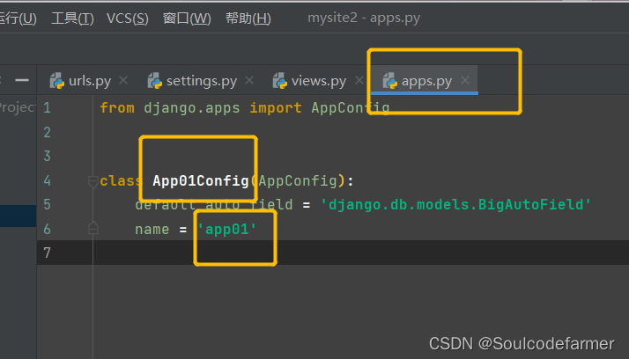Close the settings.py tab
This screenshot has width=629, height=359.
(249, 81)
